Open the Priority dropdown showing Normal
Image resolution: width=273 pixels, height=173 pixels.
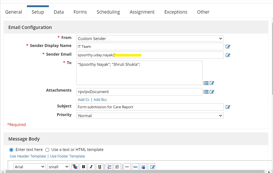click(x=150, y=116)
